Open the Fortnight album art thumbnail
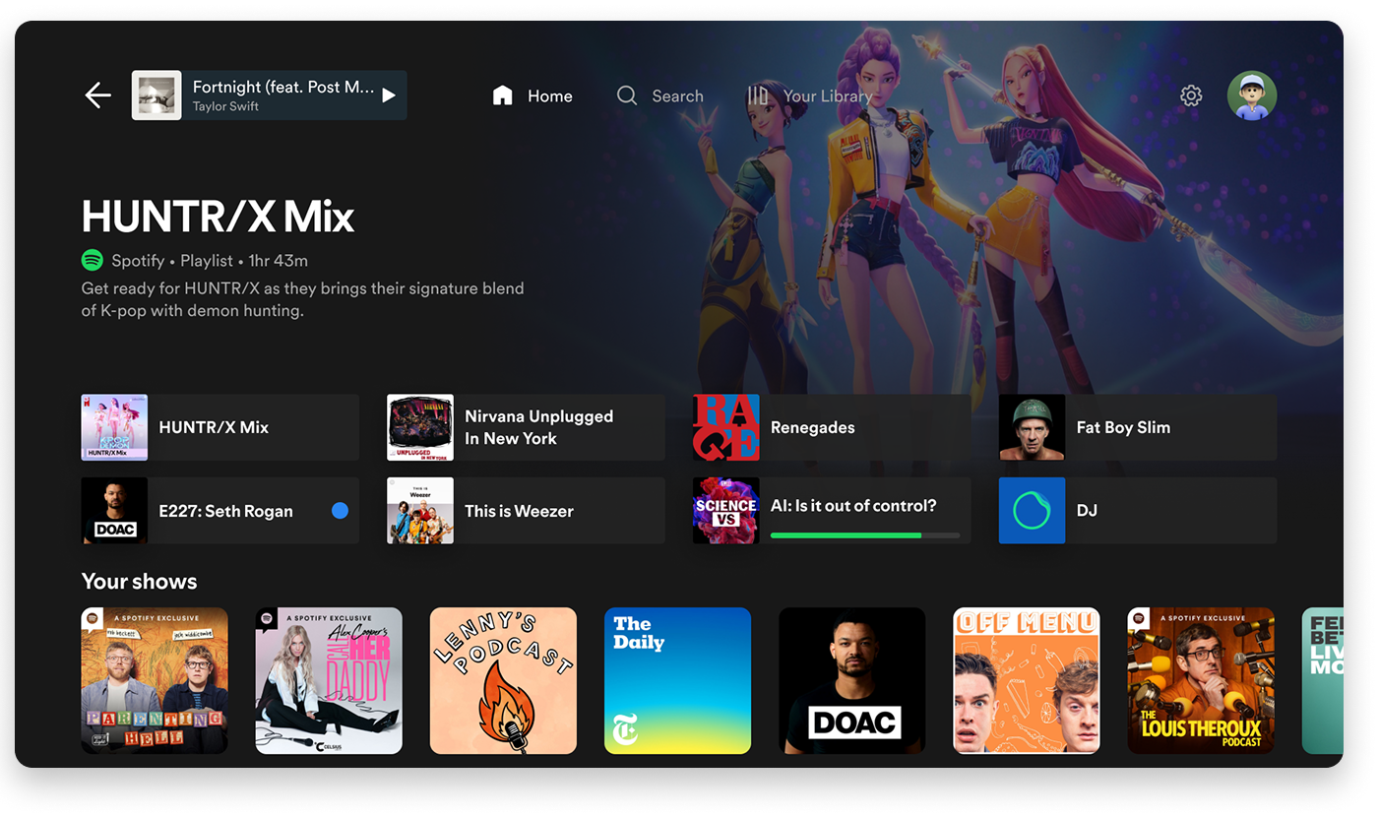Screen dimensions: 1379x818 pyautogui.click(x=157, y=95)
